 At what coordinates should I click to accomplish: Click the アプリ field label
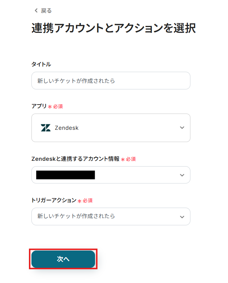point(39,106)
